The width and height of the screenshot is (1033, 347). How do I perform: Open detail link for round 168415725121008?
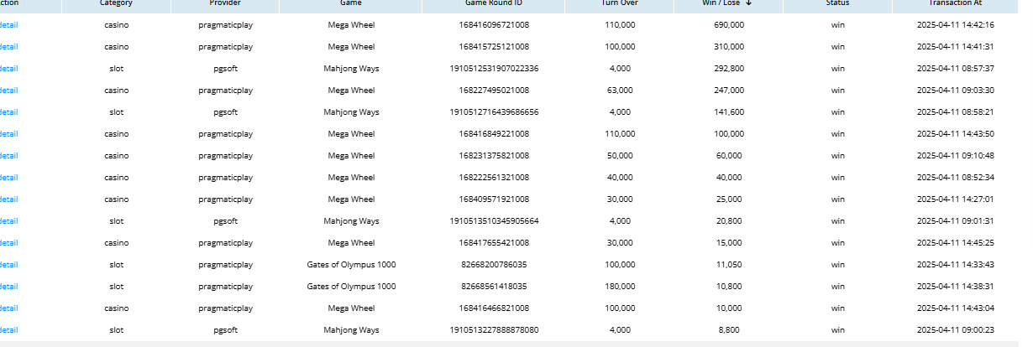8,47
